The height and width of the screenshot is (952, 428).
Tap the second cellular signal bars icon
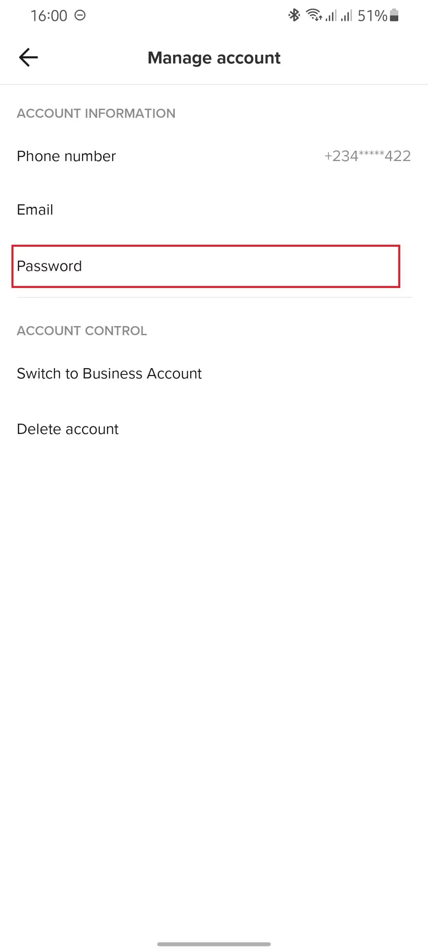point(346,15)
